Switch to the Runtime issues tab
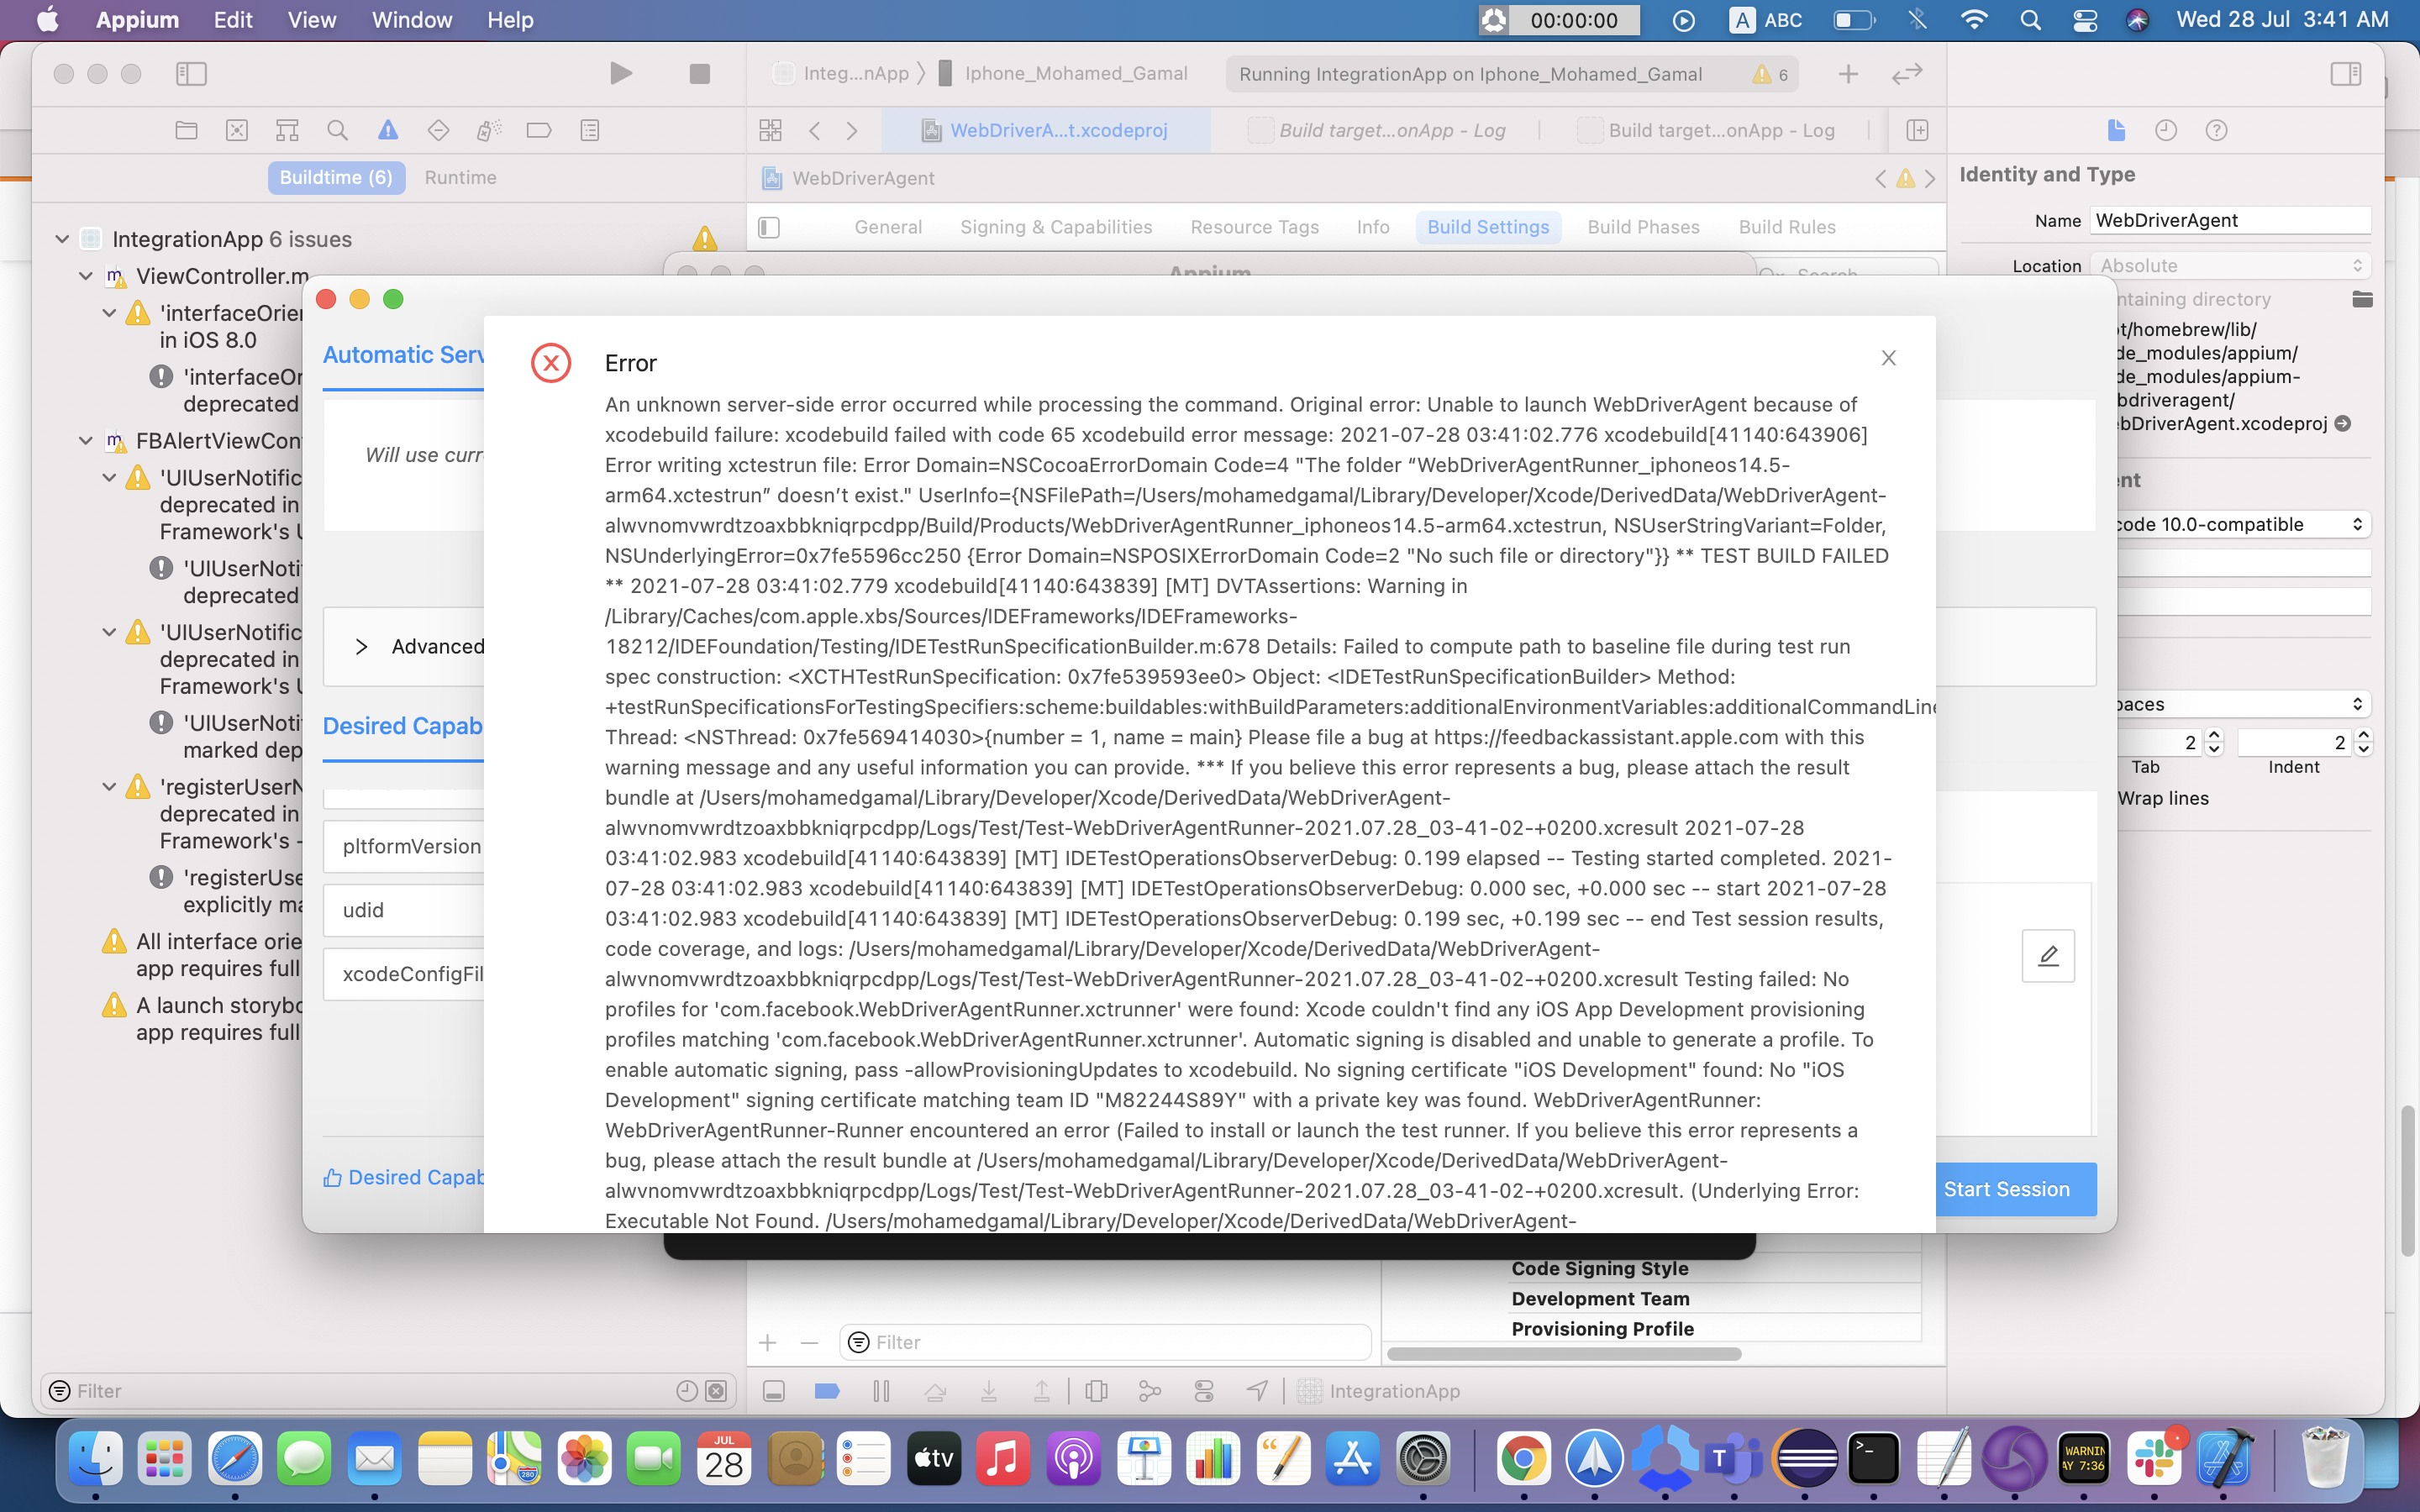2420x1512 pixels. tap(460, 177)
